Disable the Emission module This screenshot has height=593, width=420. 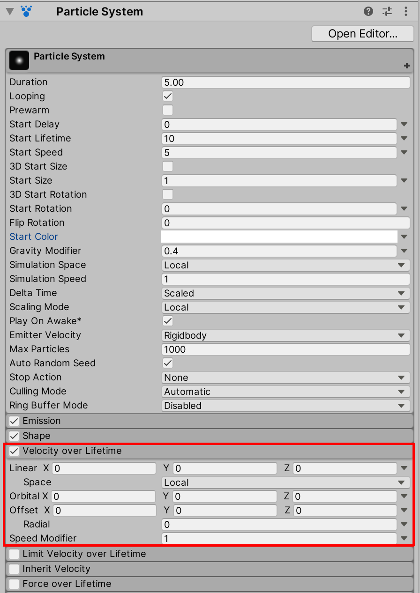point(14,421)
